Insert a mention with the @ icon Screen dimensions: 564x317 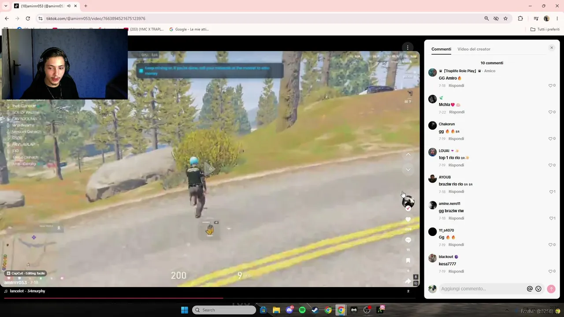530,289
